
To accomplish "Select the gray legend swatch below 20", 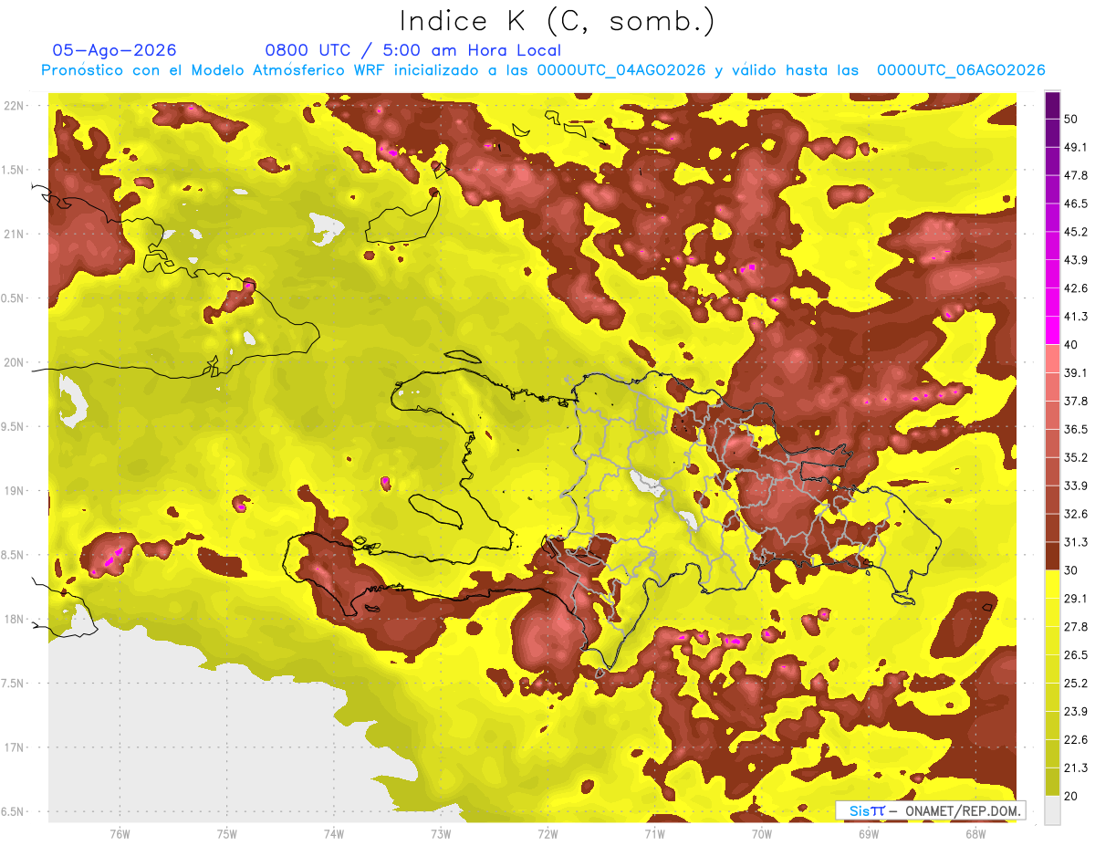I will click(1053, 809).
